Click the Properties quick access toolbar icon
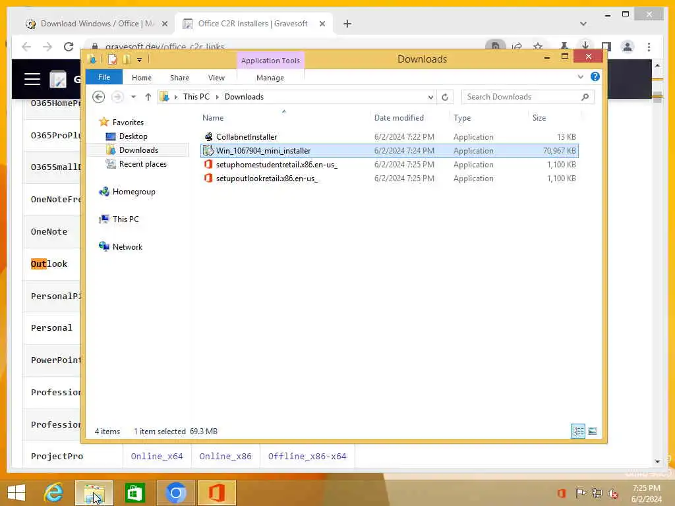 (x=112, y=59)
